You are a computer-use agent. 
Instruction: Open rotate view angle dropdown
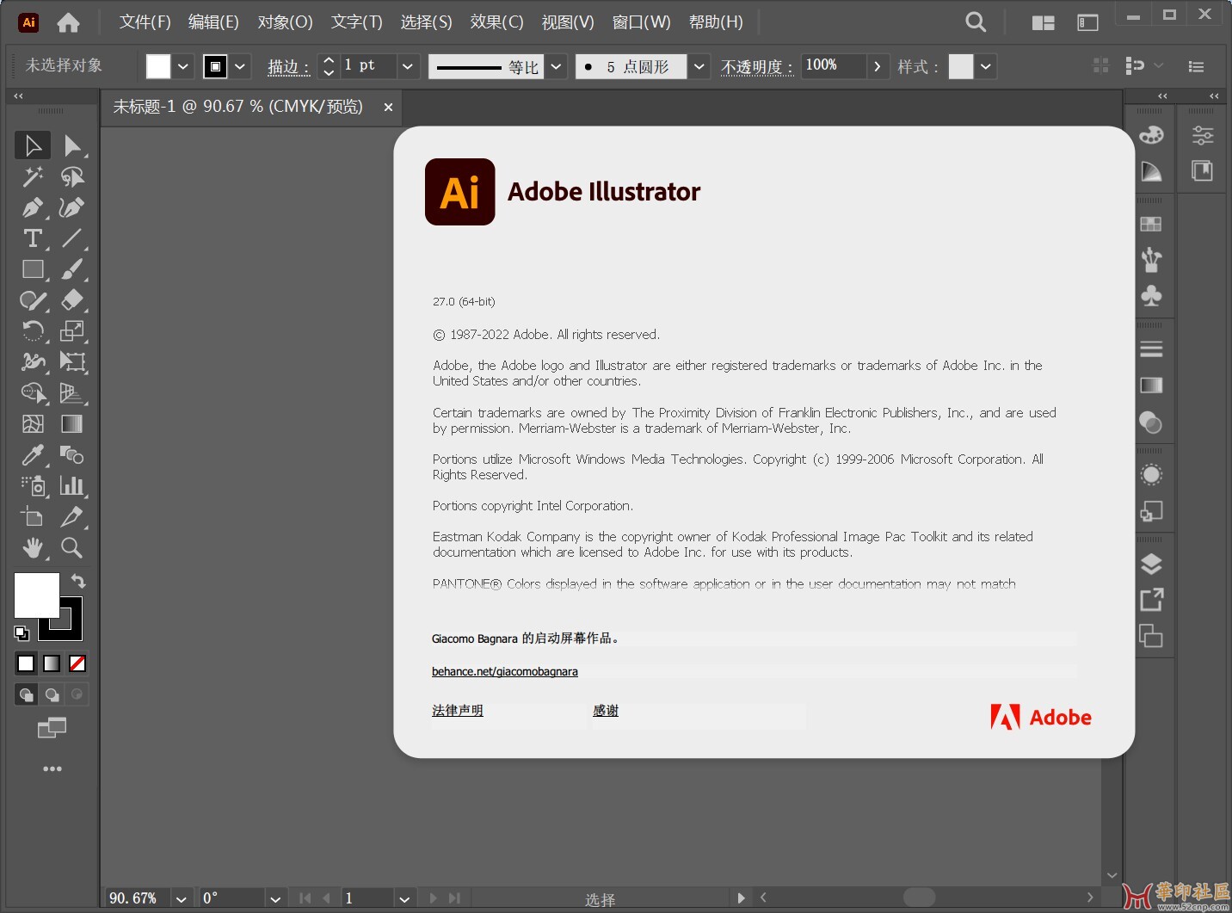(275, 898)
